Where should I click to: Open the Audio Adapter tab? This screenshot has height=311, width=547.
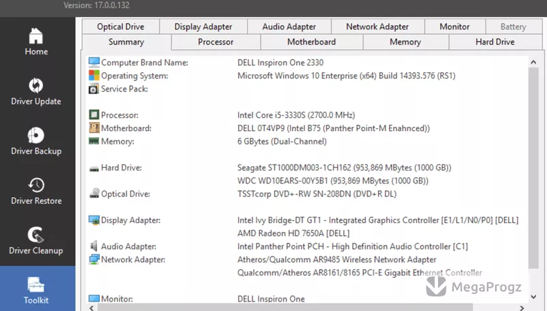[x=289, y=27]
